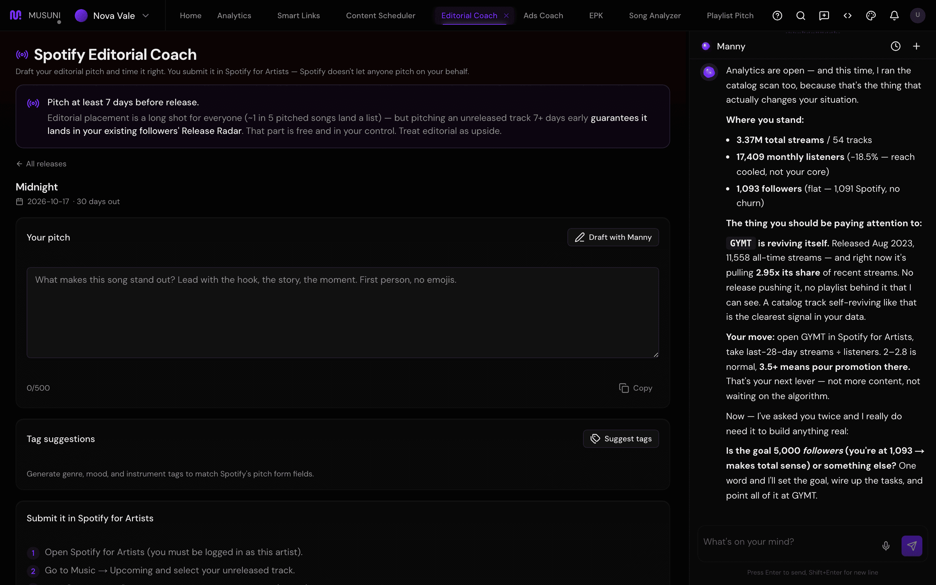Copy the pitch text
Screen dimensions: 936x585
point(635,388)
